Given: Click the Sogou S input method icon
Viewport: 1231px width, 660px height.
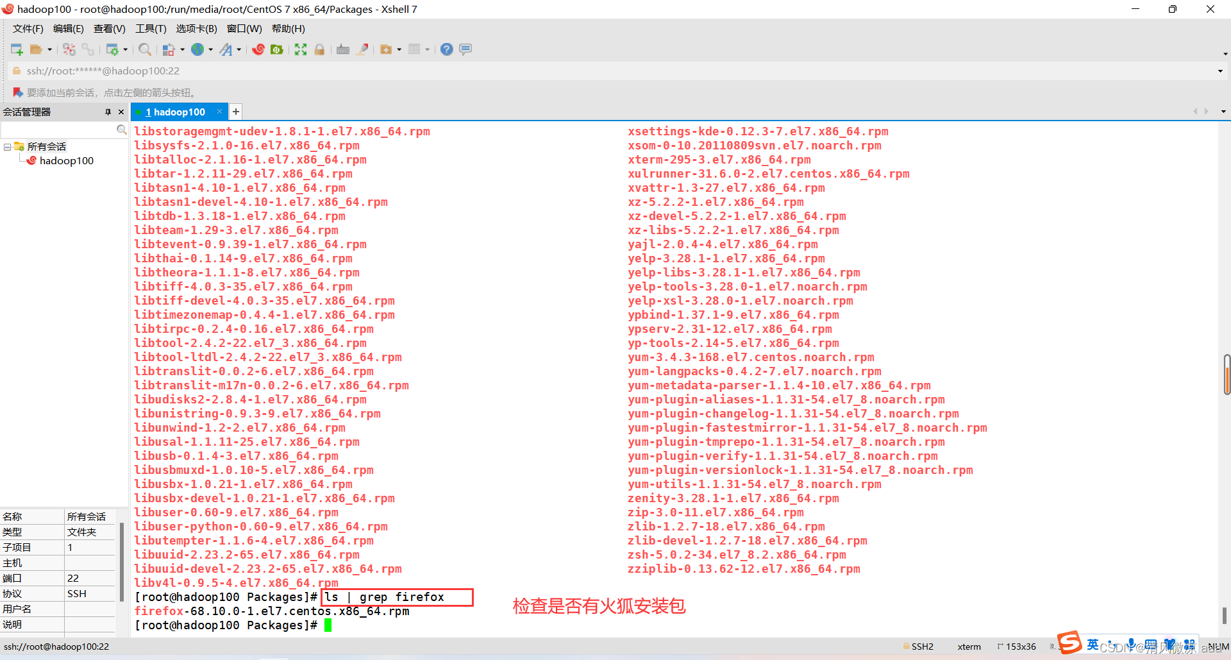Looking at the screenshot, I should [1069, 642].
